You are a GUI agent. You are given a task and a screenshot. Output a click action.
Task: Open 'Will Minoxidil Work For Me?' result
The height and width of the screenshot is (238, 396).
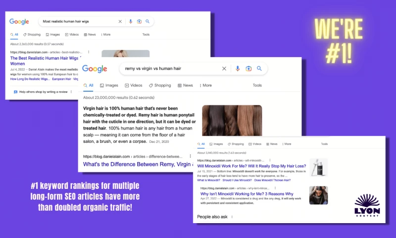pos(251,166)
